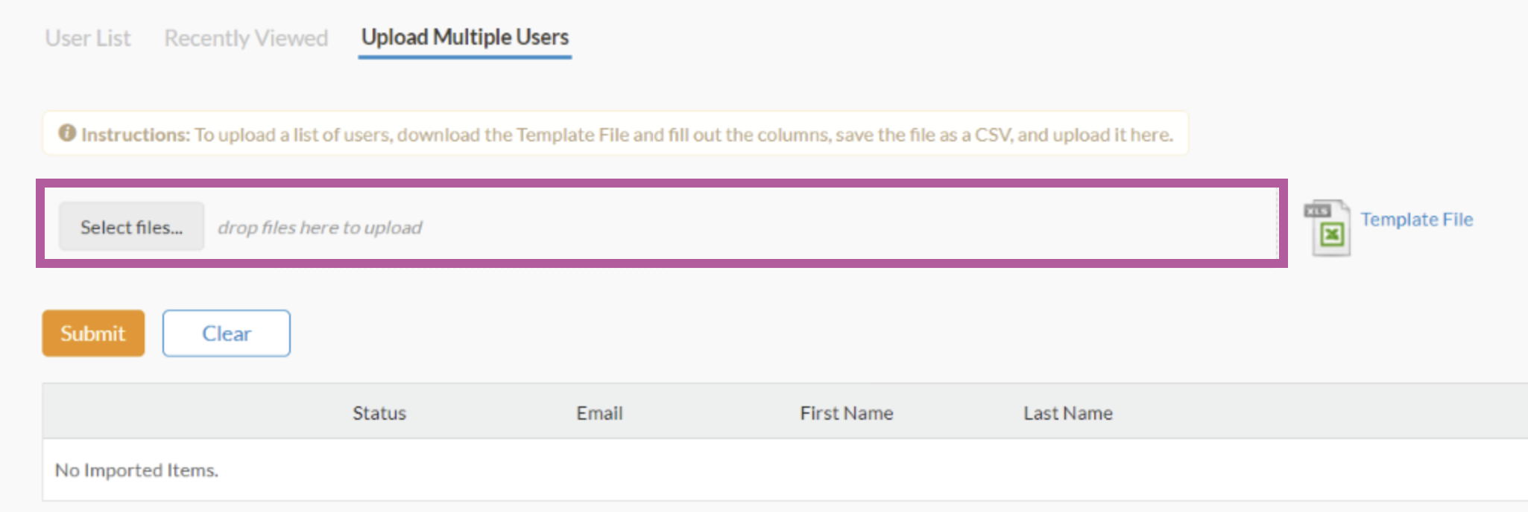Switch to the User List tab

(88, 38)
